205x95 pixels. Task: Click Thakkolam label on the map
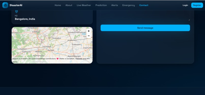pyautogui.click(x=76, y=45)
